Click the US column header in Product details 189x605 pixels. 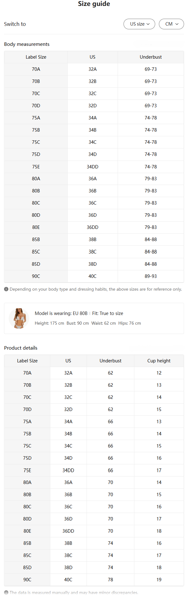coord(68,361)
